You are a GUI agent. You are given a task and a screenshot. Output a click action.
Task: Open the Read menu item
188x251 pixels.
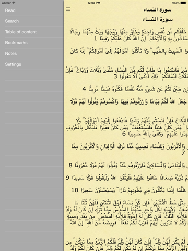point(10,10)
